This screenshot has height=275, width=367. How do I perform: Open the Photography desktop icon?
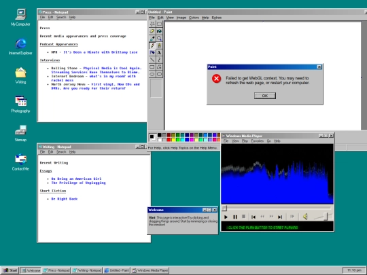point(20,104)
